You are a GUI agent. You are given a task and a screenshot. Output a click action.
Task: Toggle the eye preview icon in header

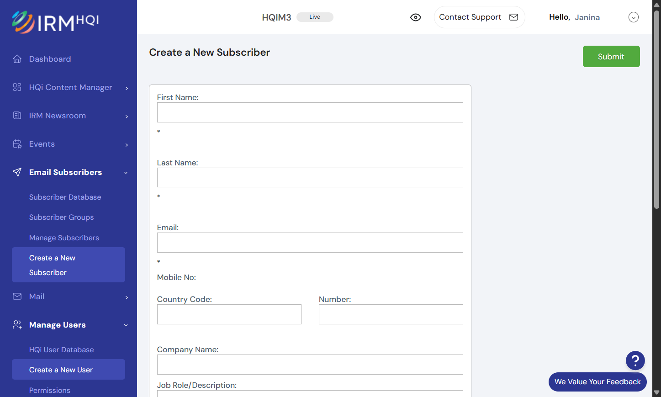point(416,17)
